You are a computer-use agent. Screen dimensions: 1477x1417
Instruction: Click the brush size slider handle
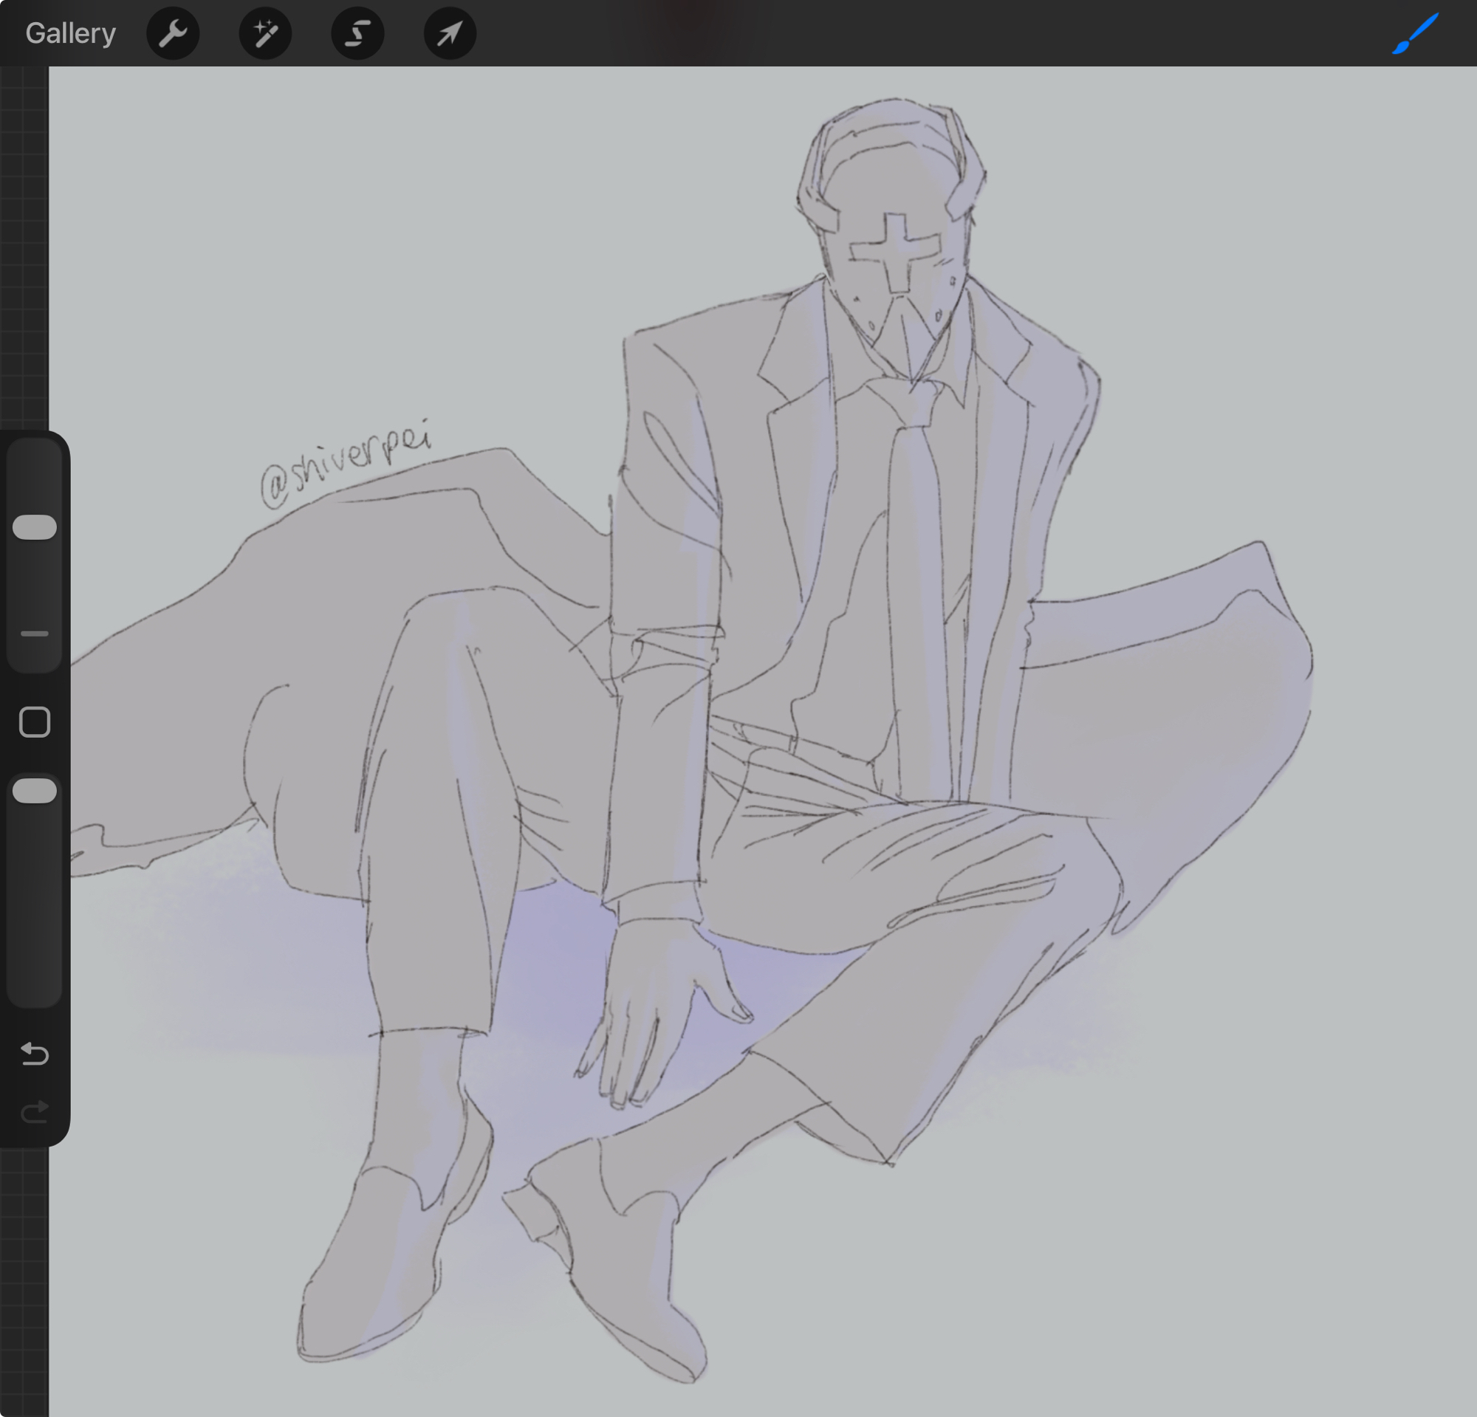[x=35, y=527]
